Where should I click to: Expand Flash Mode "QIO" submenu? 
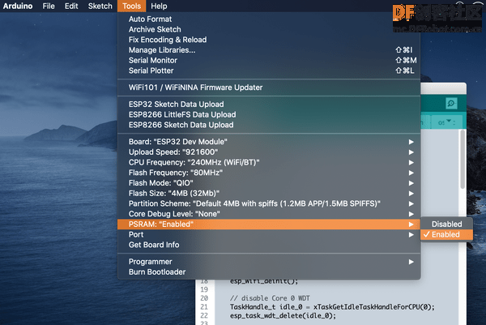269,183
